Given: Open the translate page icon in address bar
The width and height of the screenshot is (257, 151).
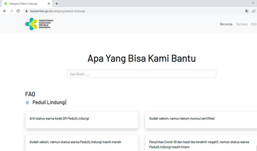Looking at the screenshot, I should point(247,11).
